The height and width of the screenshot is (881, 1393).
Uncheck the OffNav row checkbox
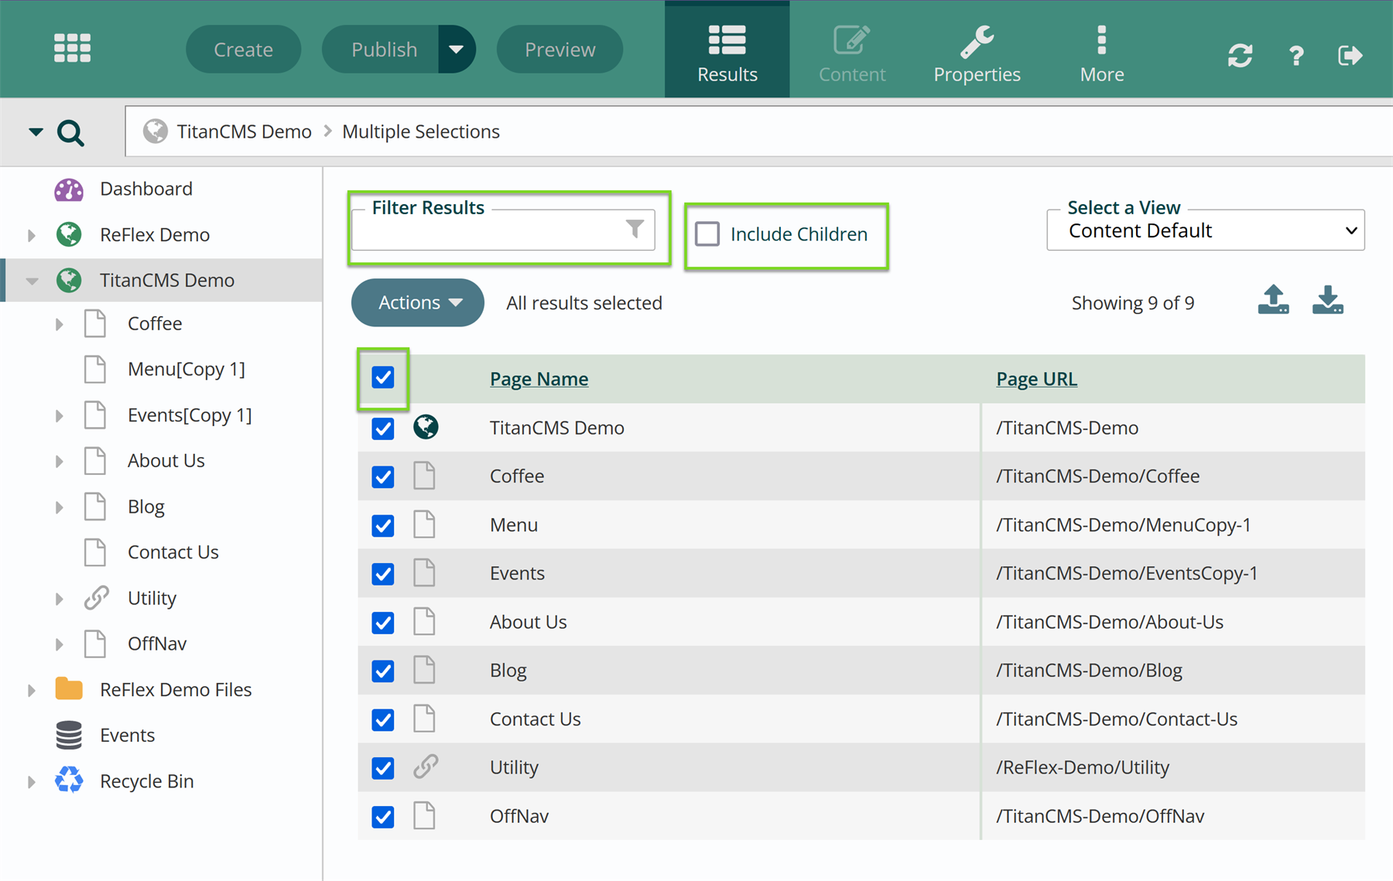pos(383,817)
